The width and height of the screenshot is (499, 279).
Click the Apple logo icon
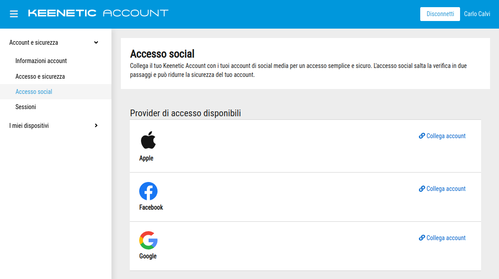point(148,140)
